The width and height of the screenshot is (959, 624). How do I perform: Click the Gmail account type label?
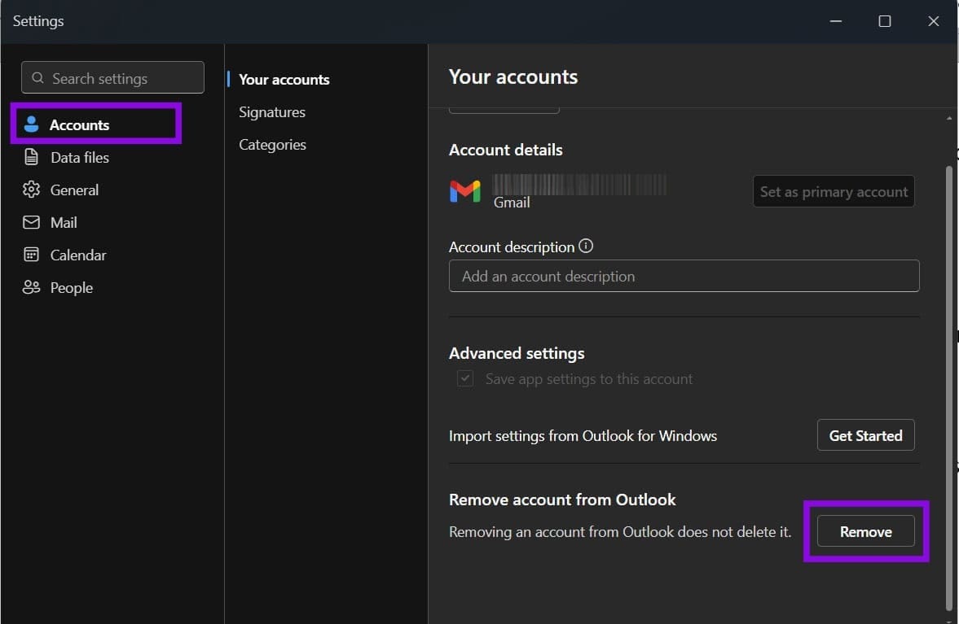512,203
